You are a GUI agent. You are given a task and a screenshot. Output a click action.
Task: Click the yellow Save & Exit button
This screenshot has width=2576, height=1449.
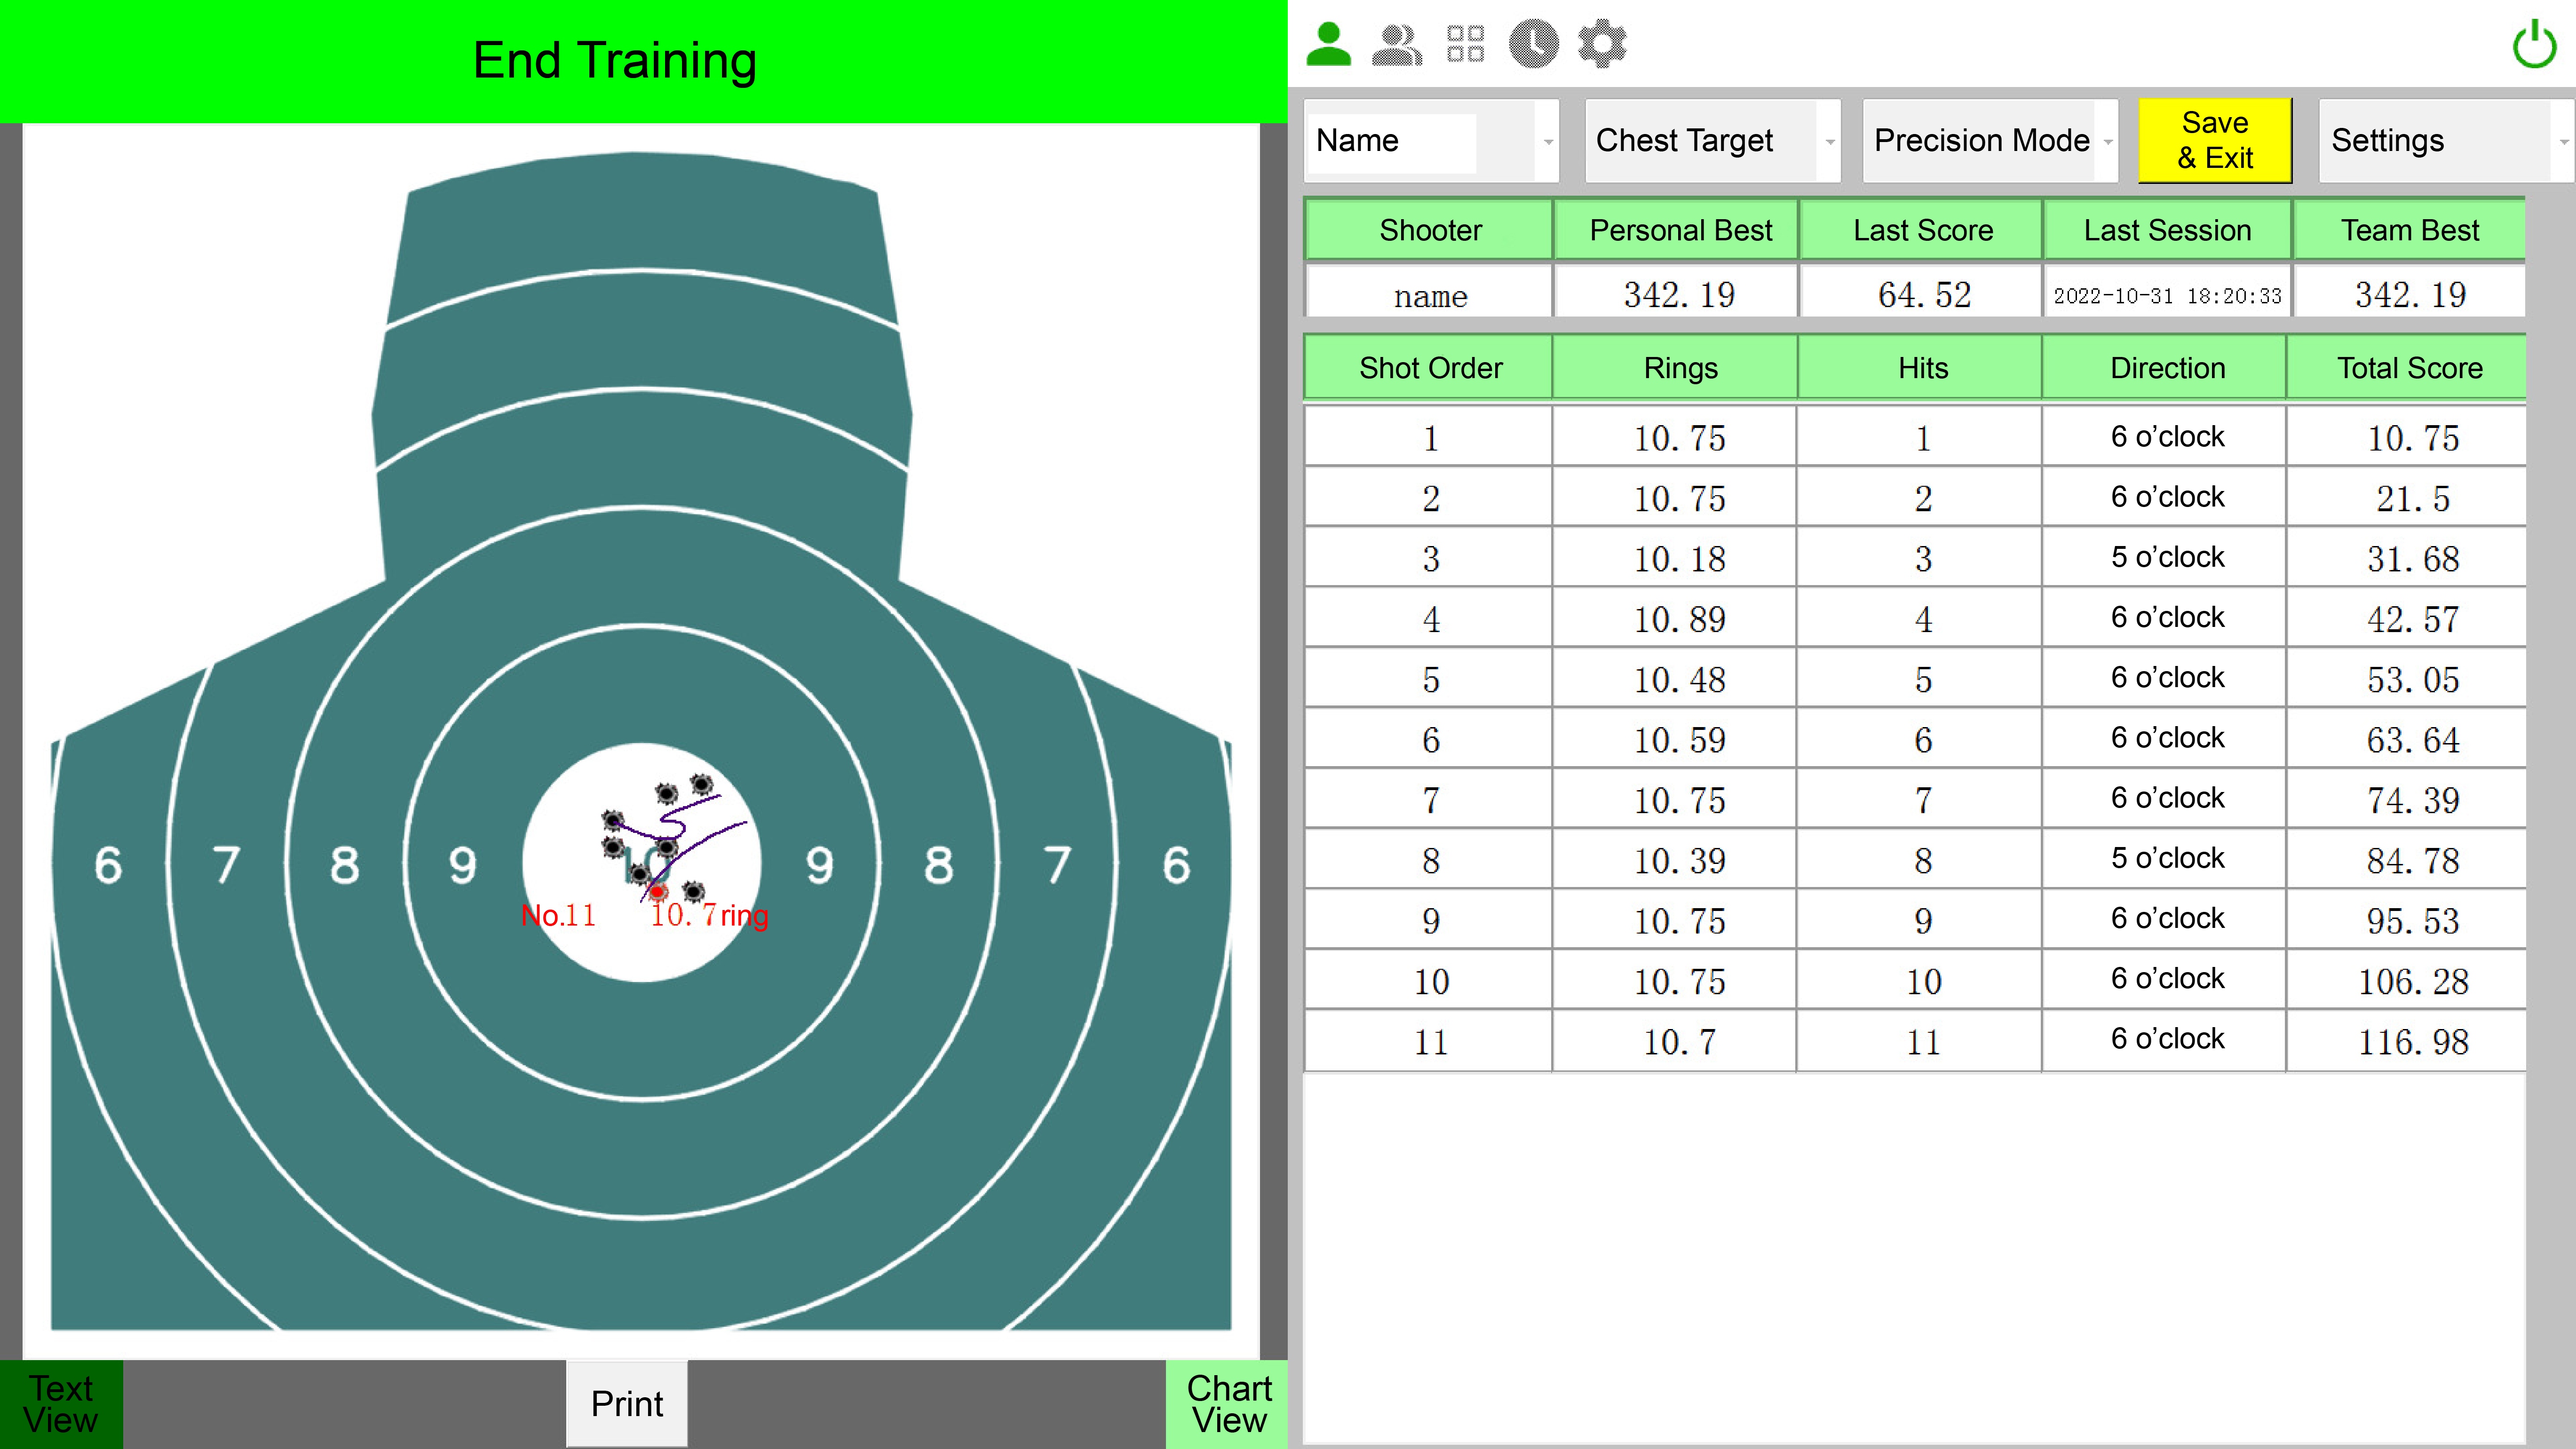[x=2214, y=140]
